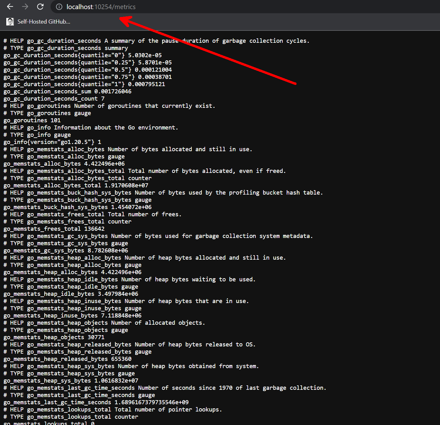The width and height of the screenshot is (440, 425).
Task: Click the refresh control to reload metrics
Action: click(40, 7)
